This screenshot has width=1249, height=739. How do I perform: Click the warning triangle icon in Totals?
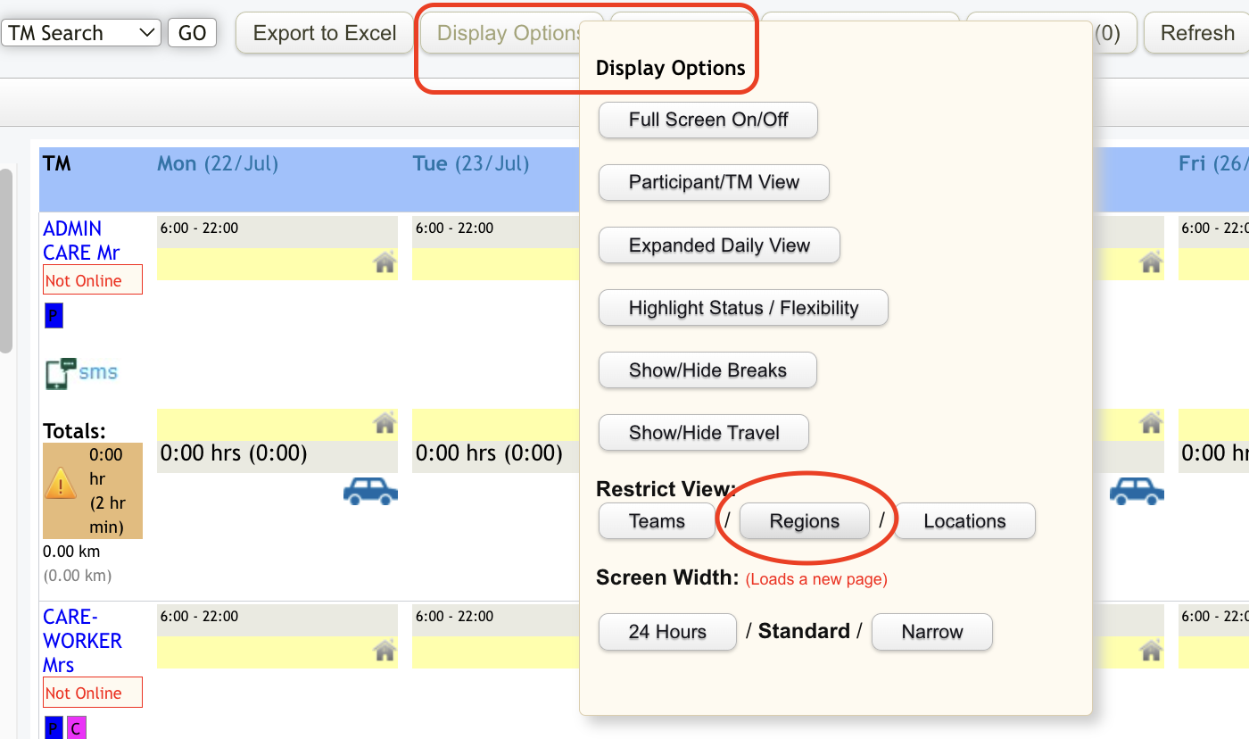click(61, 485)
